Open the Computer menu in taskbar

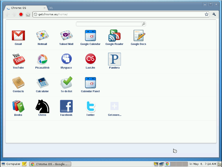click(x=11, y=164)
